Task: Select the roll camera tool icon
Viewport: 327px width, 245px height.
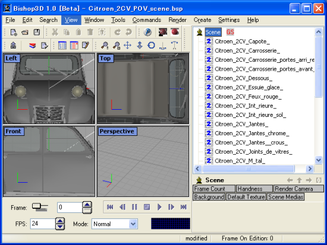Action: (163, 45)
